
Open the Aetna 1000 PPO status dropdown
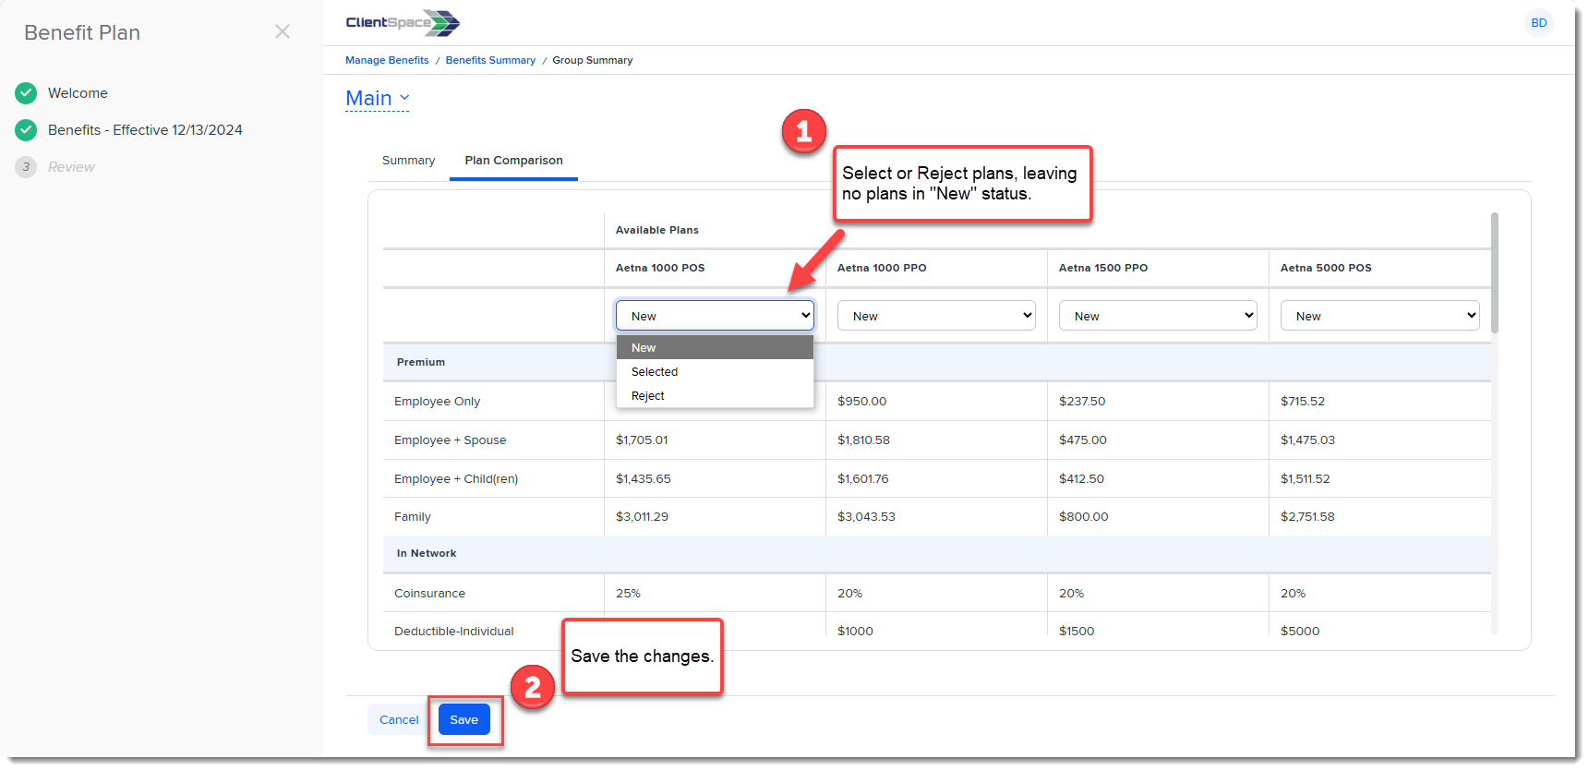pyautogui.click(x=936, y=316)
